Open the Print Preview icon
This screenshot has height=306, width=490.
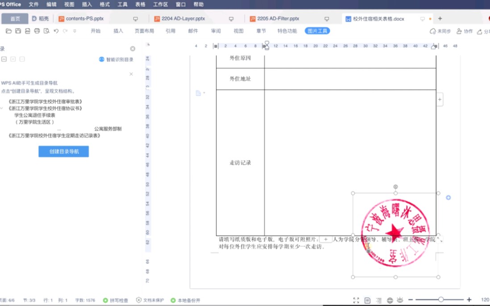[46, 31]
